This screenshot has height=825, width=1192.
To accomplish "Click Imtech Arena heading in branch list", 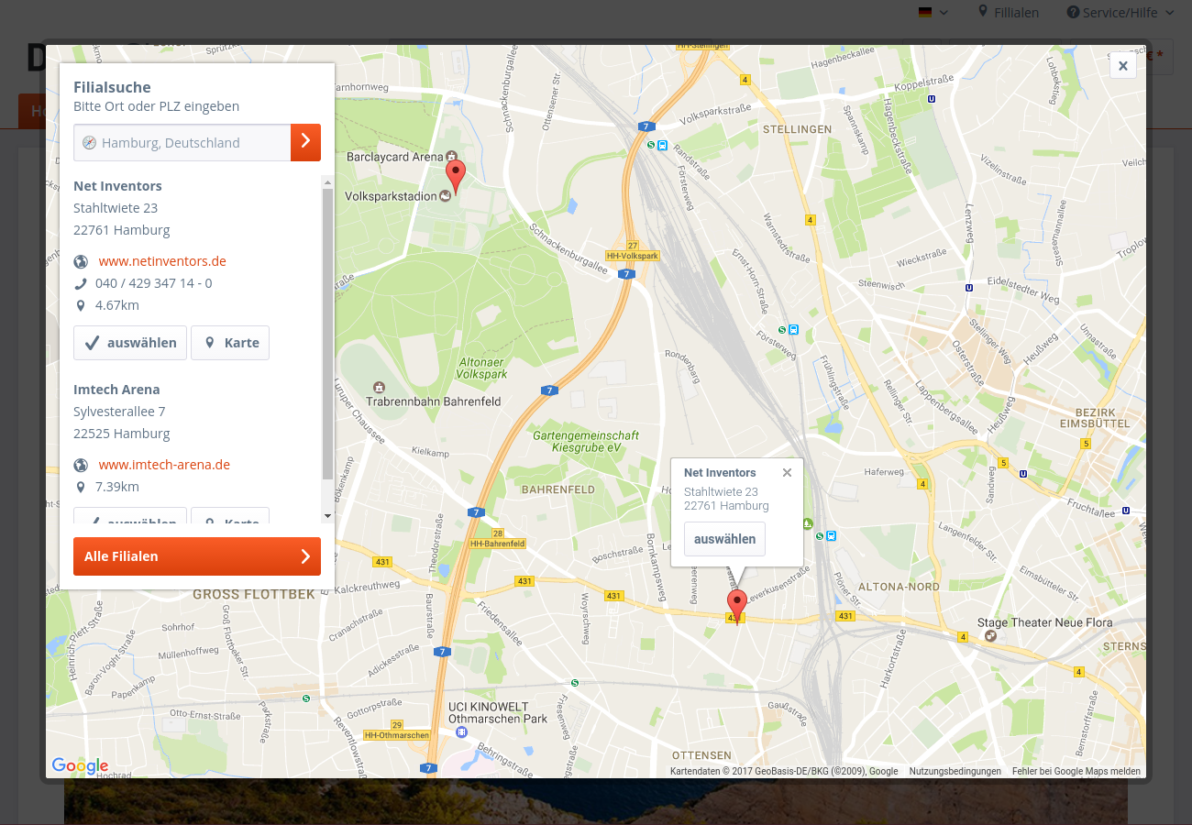I will 116,390.
